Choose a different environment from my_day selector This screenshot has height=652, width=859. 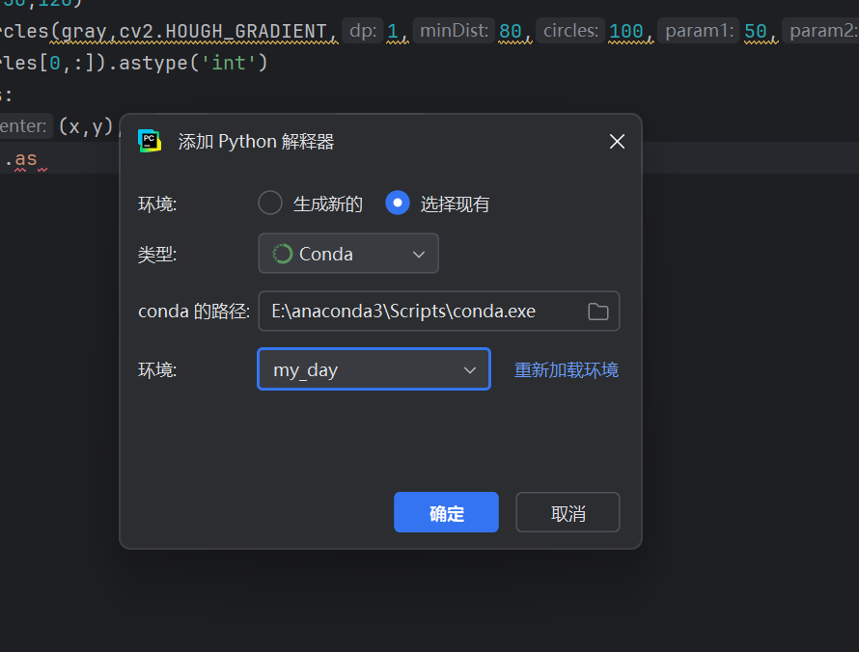pyautogui.click(x=374, y=369)
